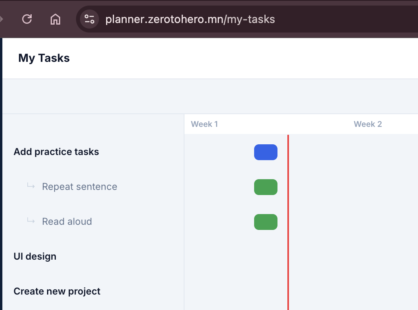Click the forward arrow in browser toolbar
This screenshot has width=418, height=310.
click(x=1, y=19)
